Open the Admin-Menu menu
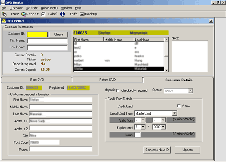This screenshot has height=162, width=226. [49, 8]
